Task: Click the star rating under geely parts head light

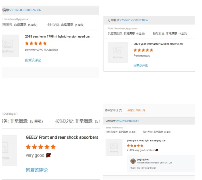Action: (135, 146)
